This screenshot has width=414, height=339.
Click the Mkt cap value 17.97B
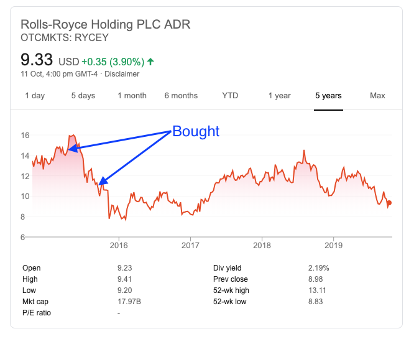[x=129, y=302]
